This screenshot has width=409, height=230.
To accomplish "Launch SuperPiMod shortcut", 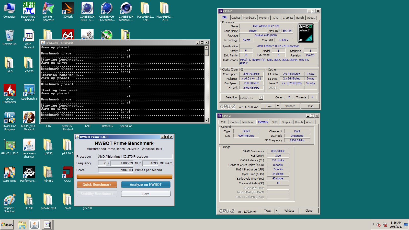I will [x=29, y=11].
